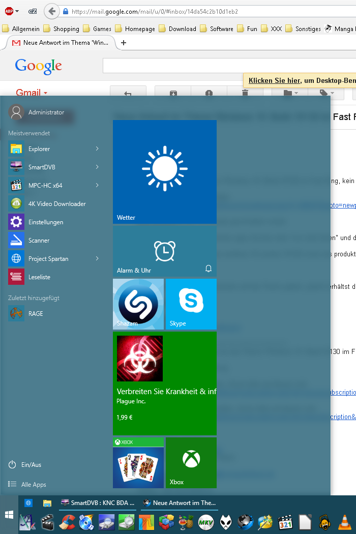Launch the 321 media player taskbar icon
Screen dimensions: 356x534
(x=285, y=522)
